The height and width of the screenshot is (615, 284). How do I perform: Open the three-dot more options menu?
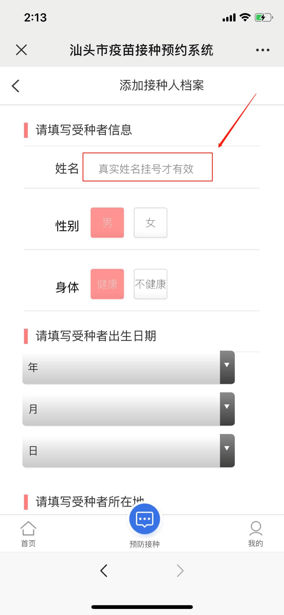263,50
